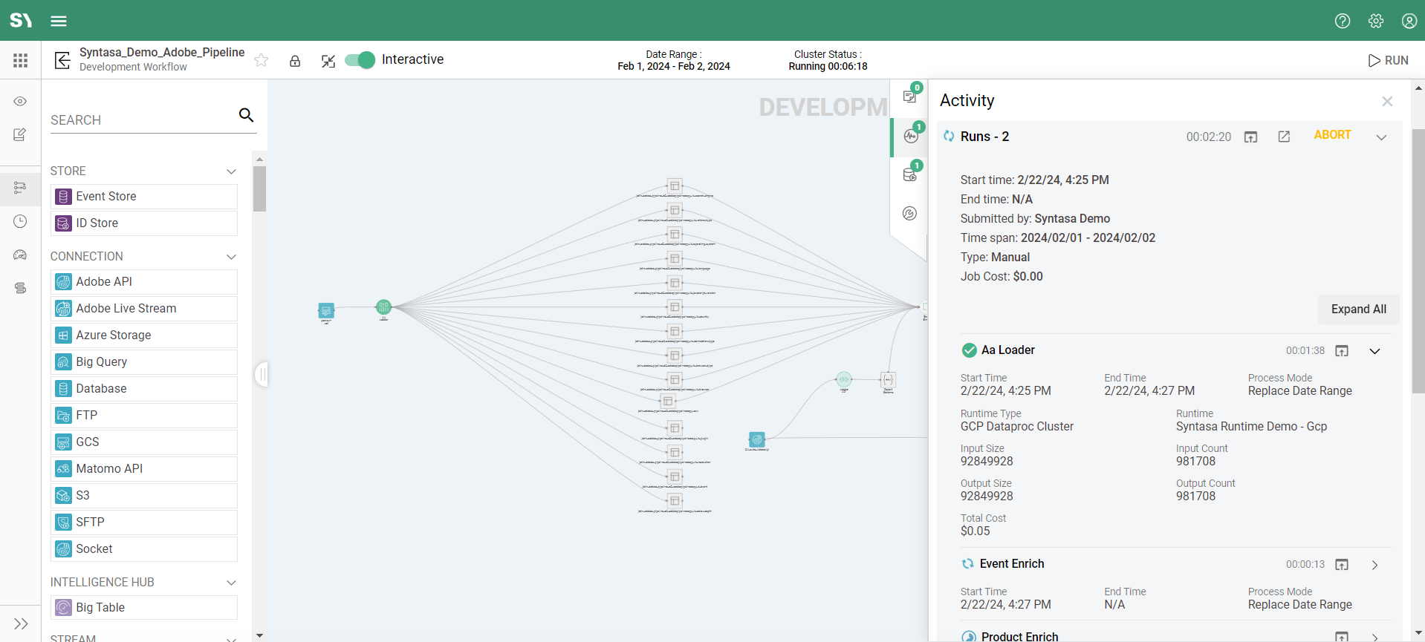Click the lock icon in the workflow toolbar
This screenshot has width=1425, height=642.
[x=295, y=61]
